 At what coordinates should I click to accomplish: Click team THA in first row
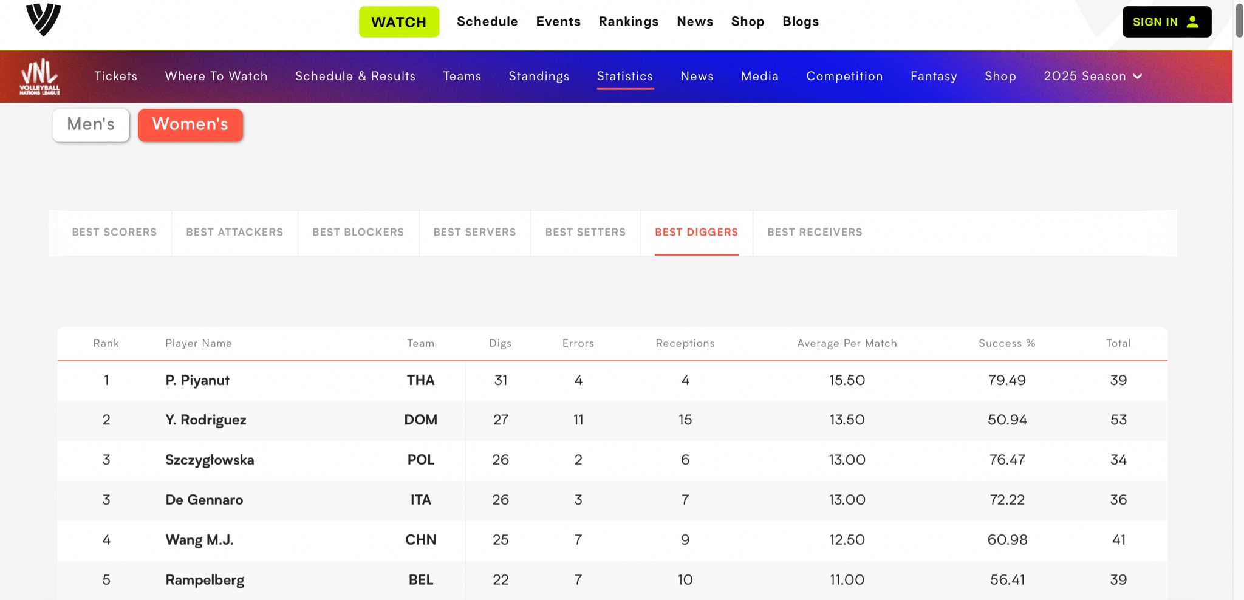(420, 380)
